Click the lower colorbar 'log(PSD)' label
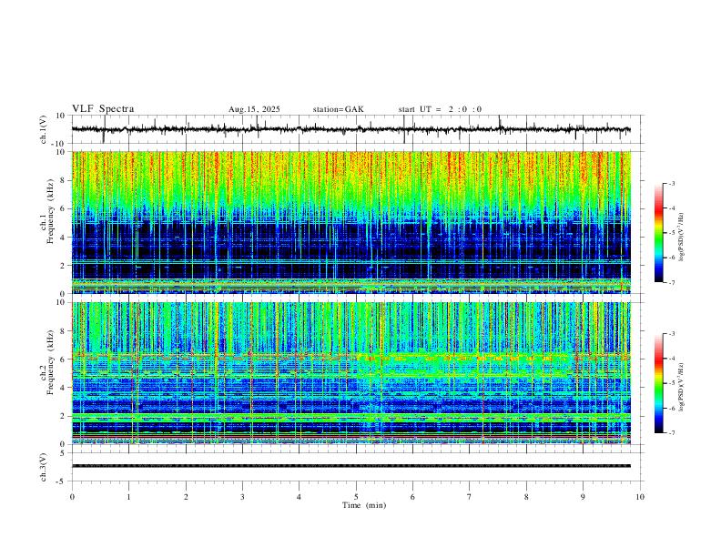 pyautogui.click(x=682, y=387)
